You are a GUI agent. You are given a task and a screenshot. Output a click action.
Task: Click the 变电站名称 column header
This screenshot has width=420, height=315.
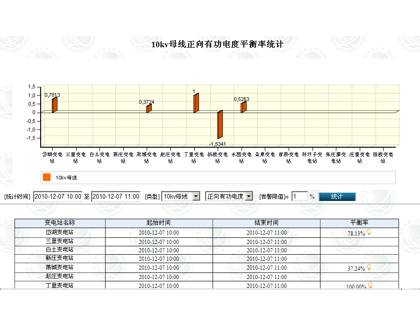(x=60, y=223)
